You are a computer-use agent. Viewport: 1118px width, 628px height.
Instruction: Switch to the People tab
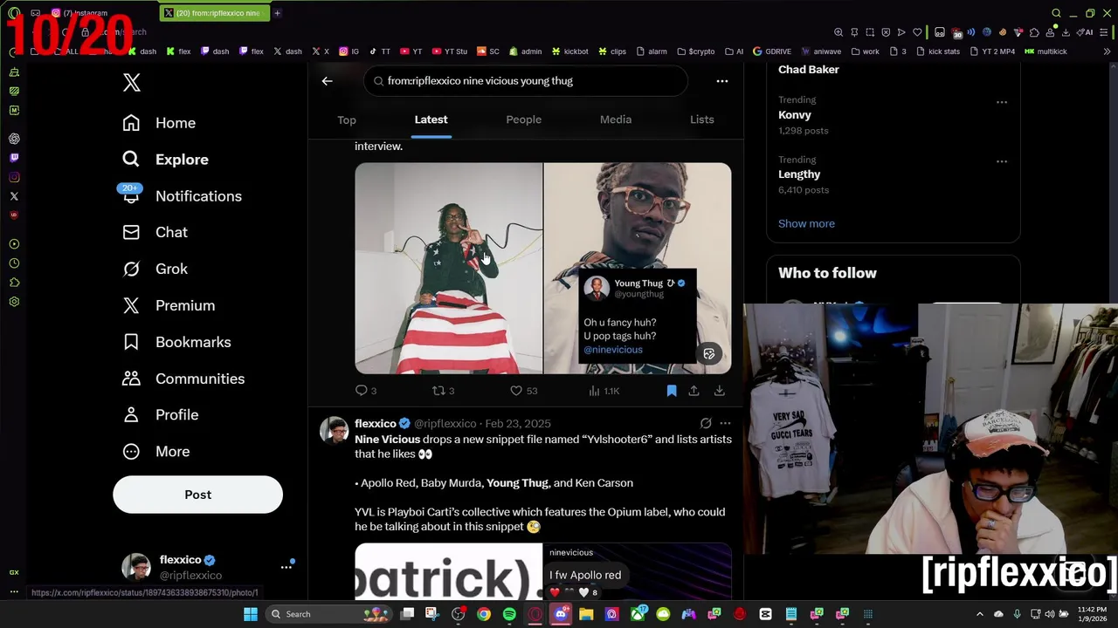[524, 119]
